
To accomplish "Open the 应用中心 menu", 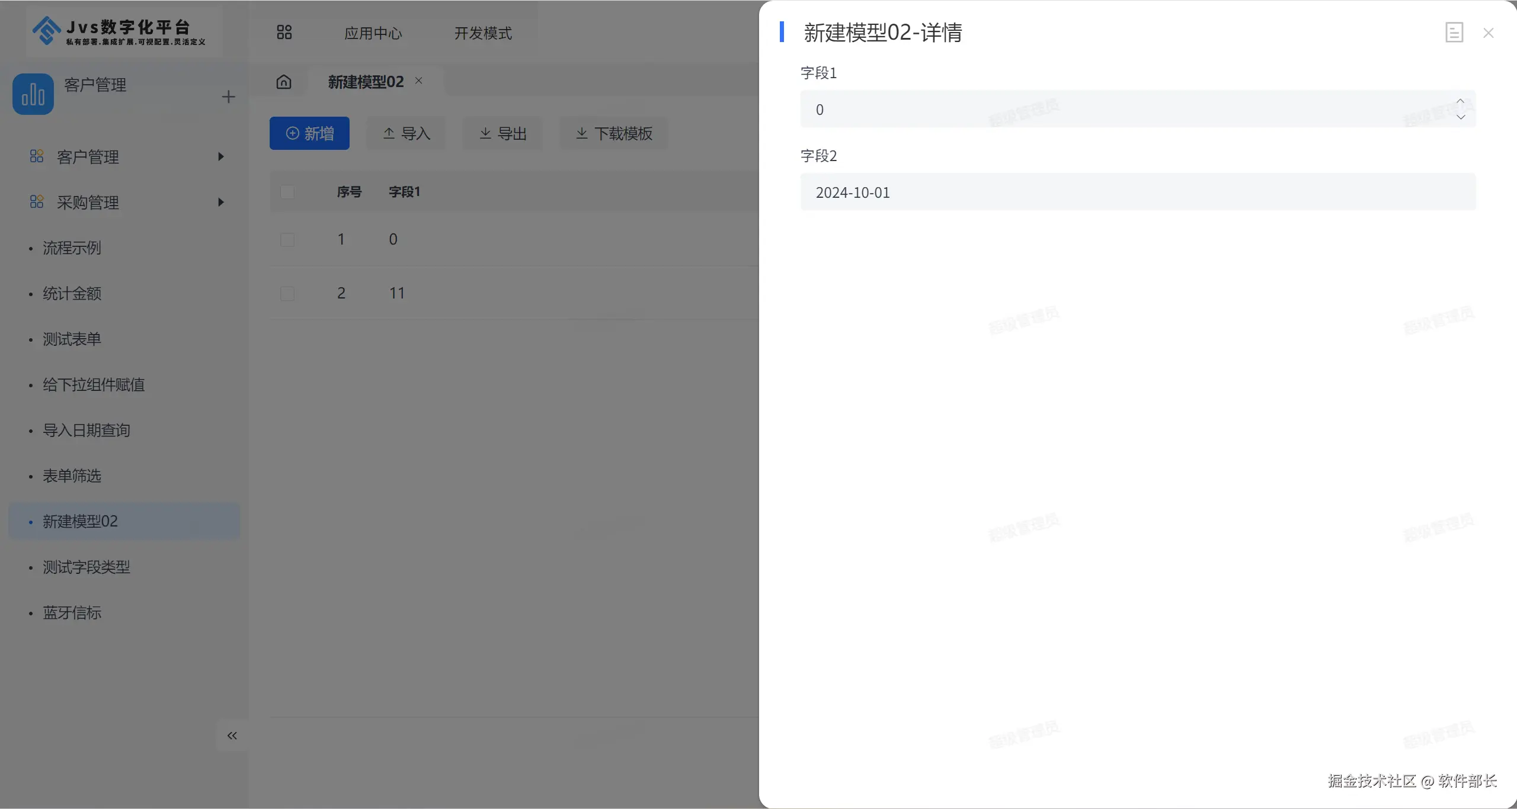I will [373, 33].
